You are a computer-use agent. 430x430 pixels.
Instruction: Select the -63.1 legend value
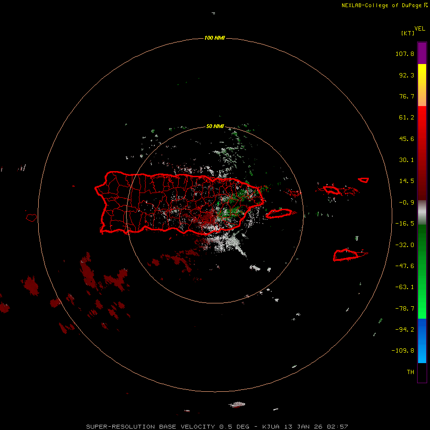(x=405, y=287)
